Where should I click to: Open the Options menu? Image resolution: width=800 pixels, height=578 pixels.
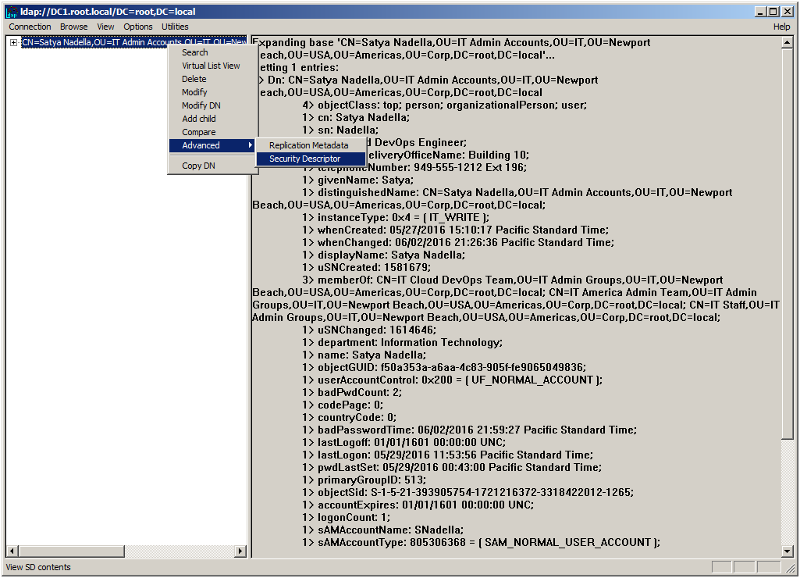click(137, 26)
